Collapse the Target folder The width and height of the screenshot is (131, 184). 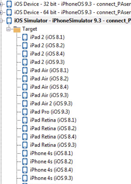(8, 29)
